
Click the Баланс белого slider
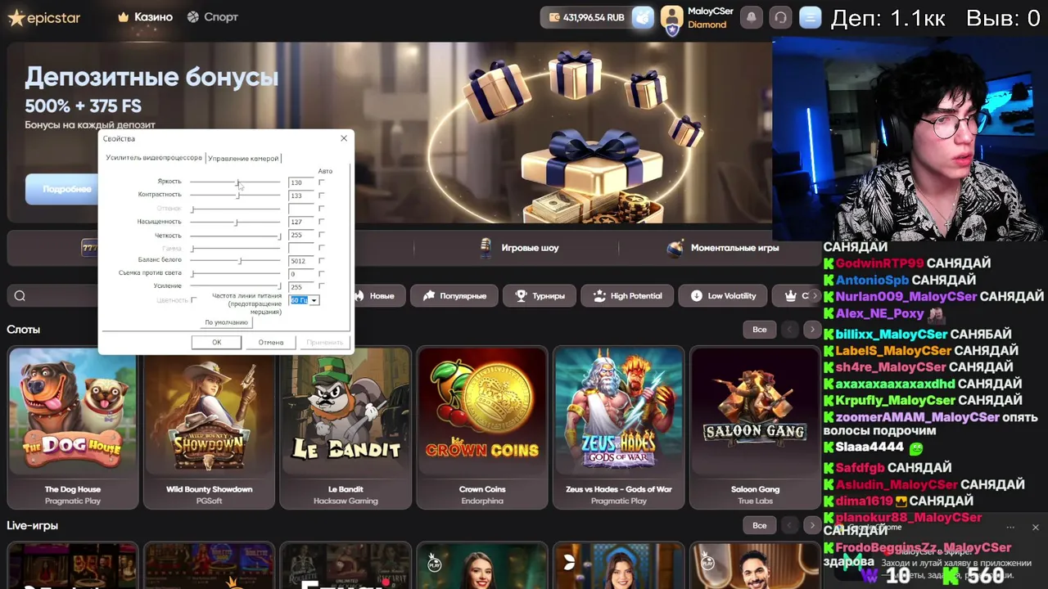tap(236, 260)
